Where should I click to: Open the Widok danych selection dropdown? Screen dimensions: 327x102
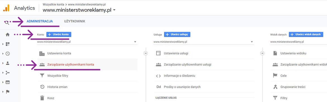click(x=298, y=42)
